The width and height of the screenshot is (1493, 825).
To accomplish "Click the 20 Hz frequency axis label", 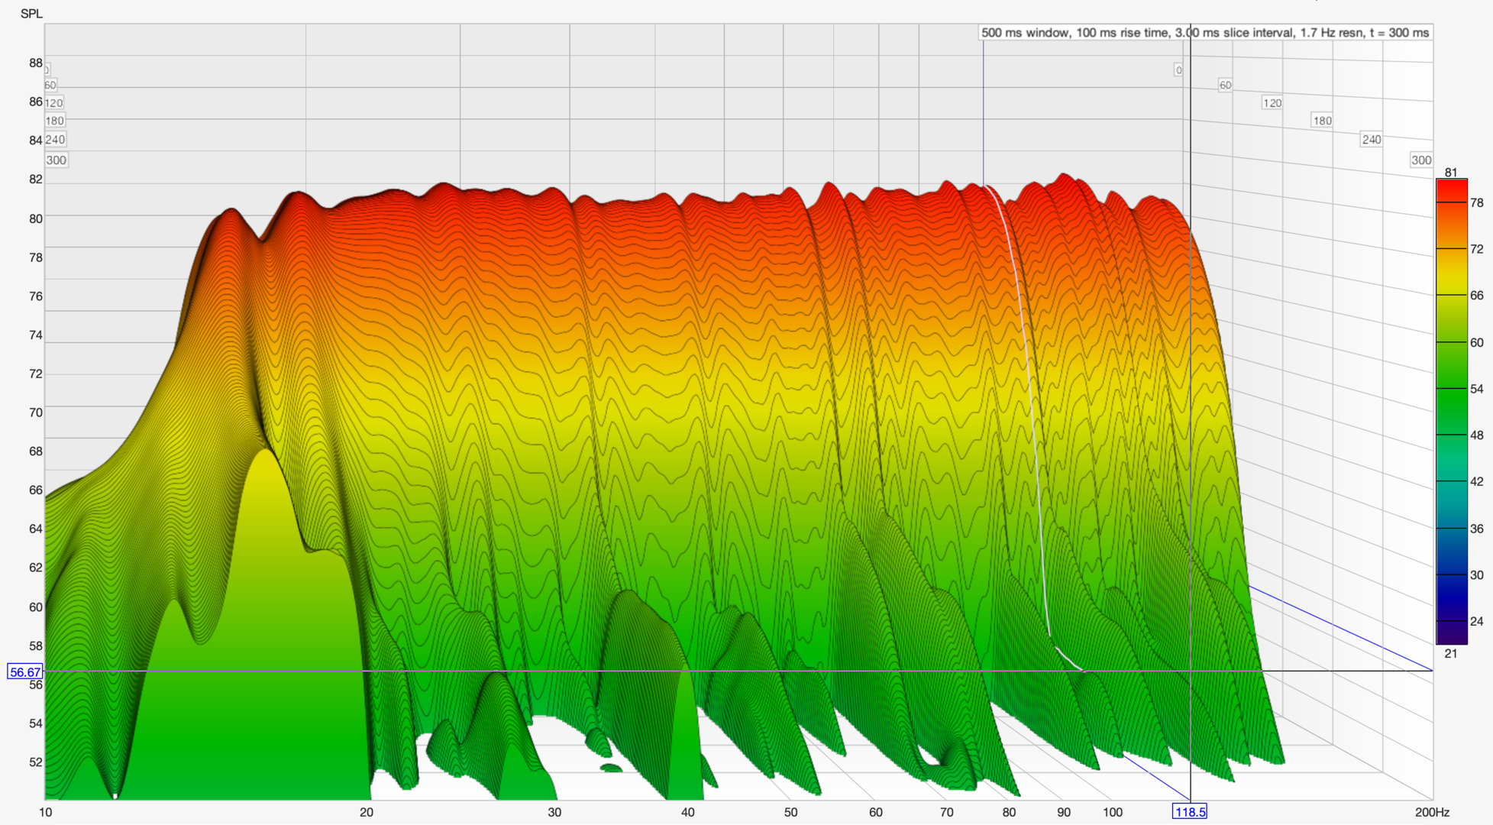I will click(366, 812).
